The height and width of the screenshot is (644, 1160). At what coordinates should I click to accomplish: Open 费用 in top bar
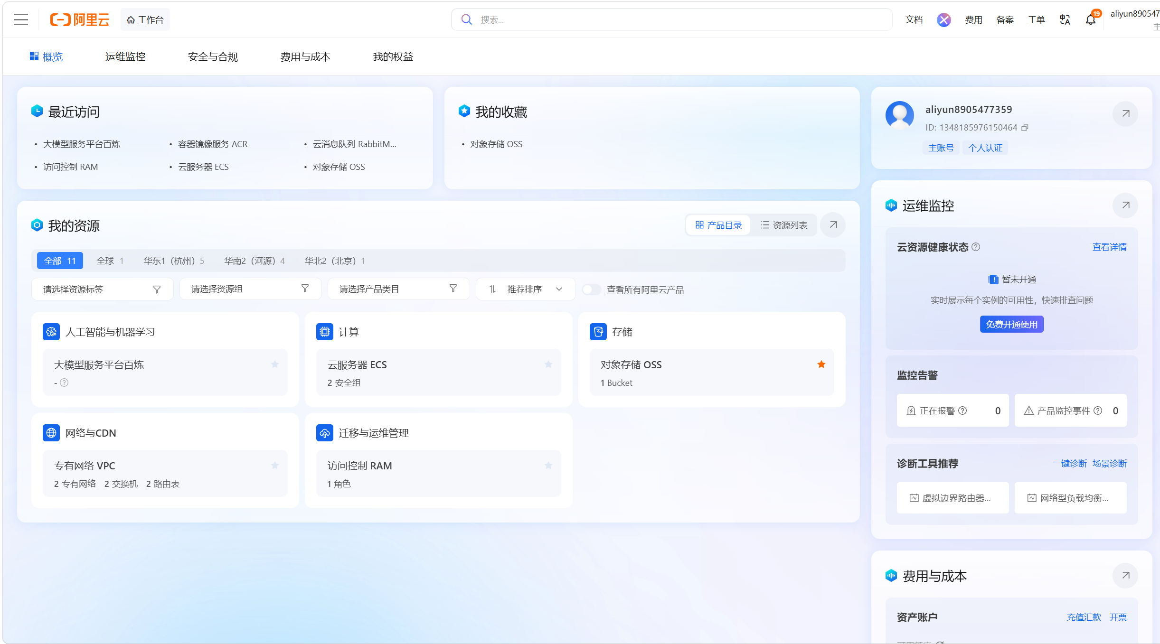click(x=974, y=19)
